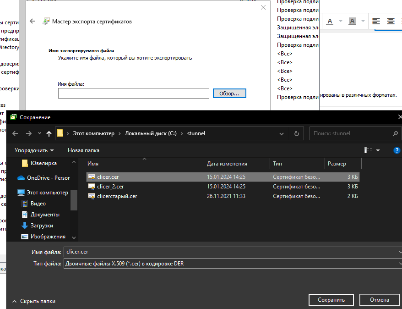Click folder icon in address bar

pos(60,133)
